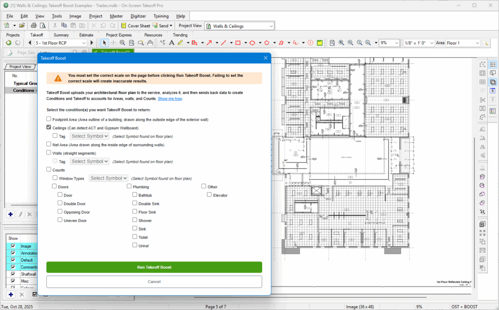This screenshot has height=310, width=499.
Task: Check the Toilet plumbing count checkbox
Action: [x=135, y=237]
